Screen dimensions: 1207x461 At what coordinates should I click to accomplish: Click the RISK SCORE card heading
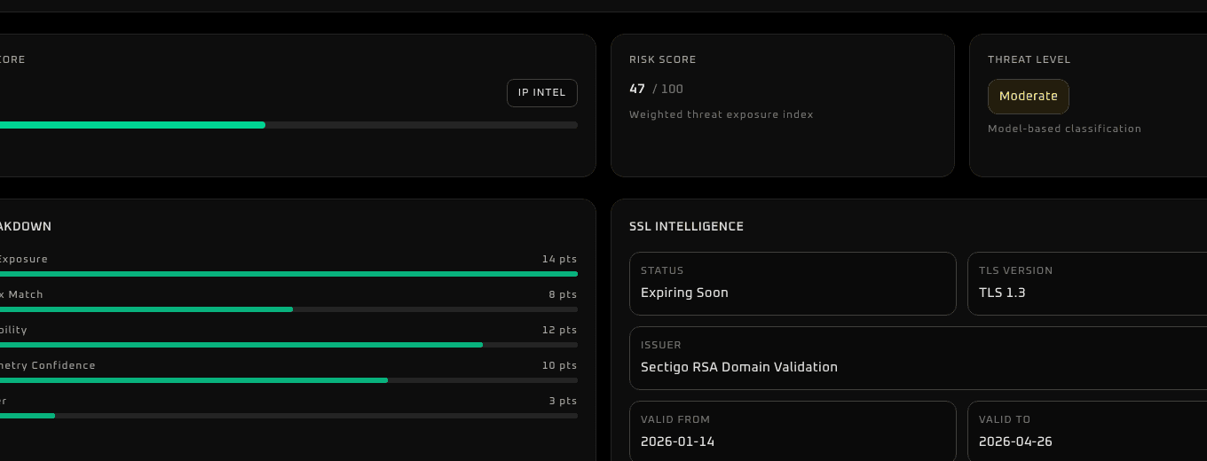pyautogui.click(x=663, y=59)
